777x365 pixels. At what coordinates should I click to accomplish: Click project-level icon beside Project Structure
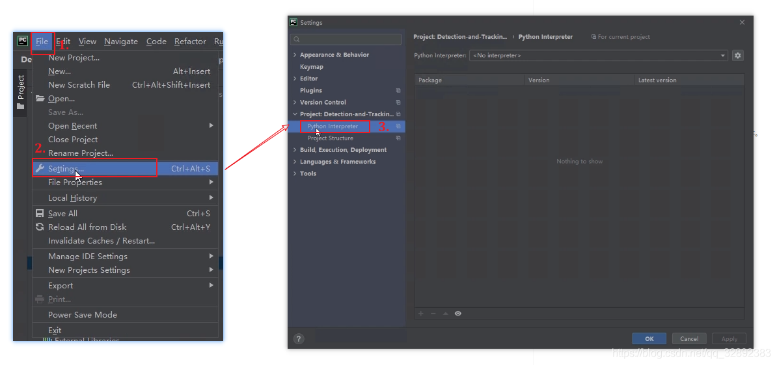[398, 138]
